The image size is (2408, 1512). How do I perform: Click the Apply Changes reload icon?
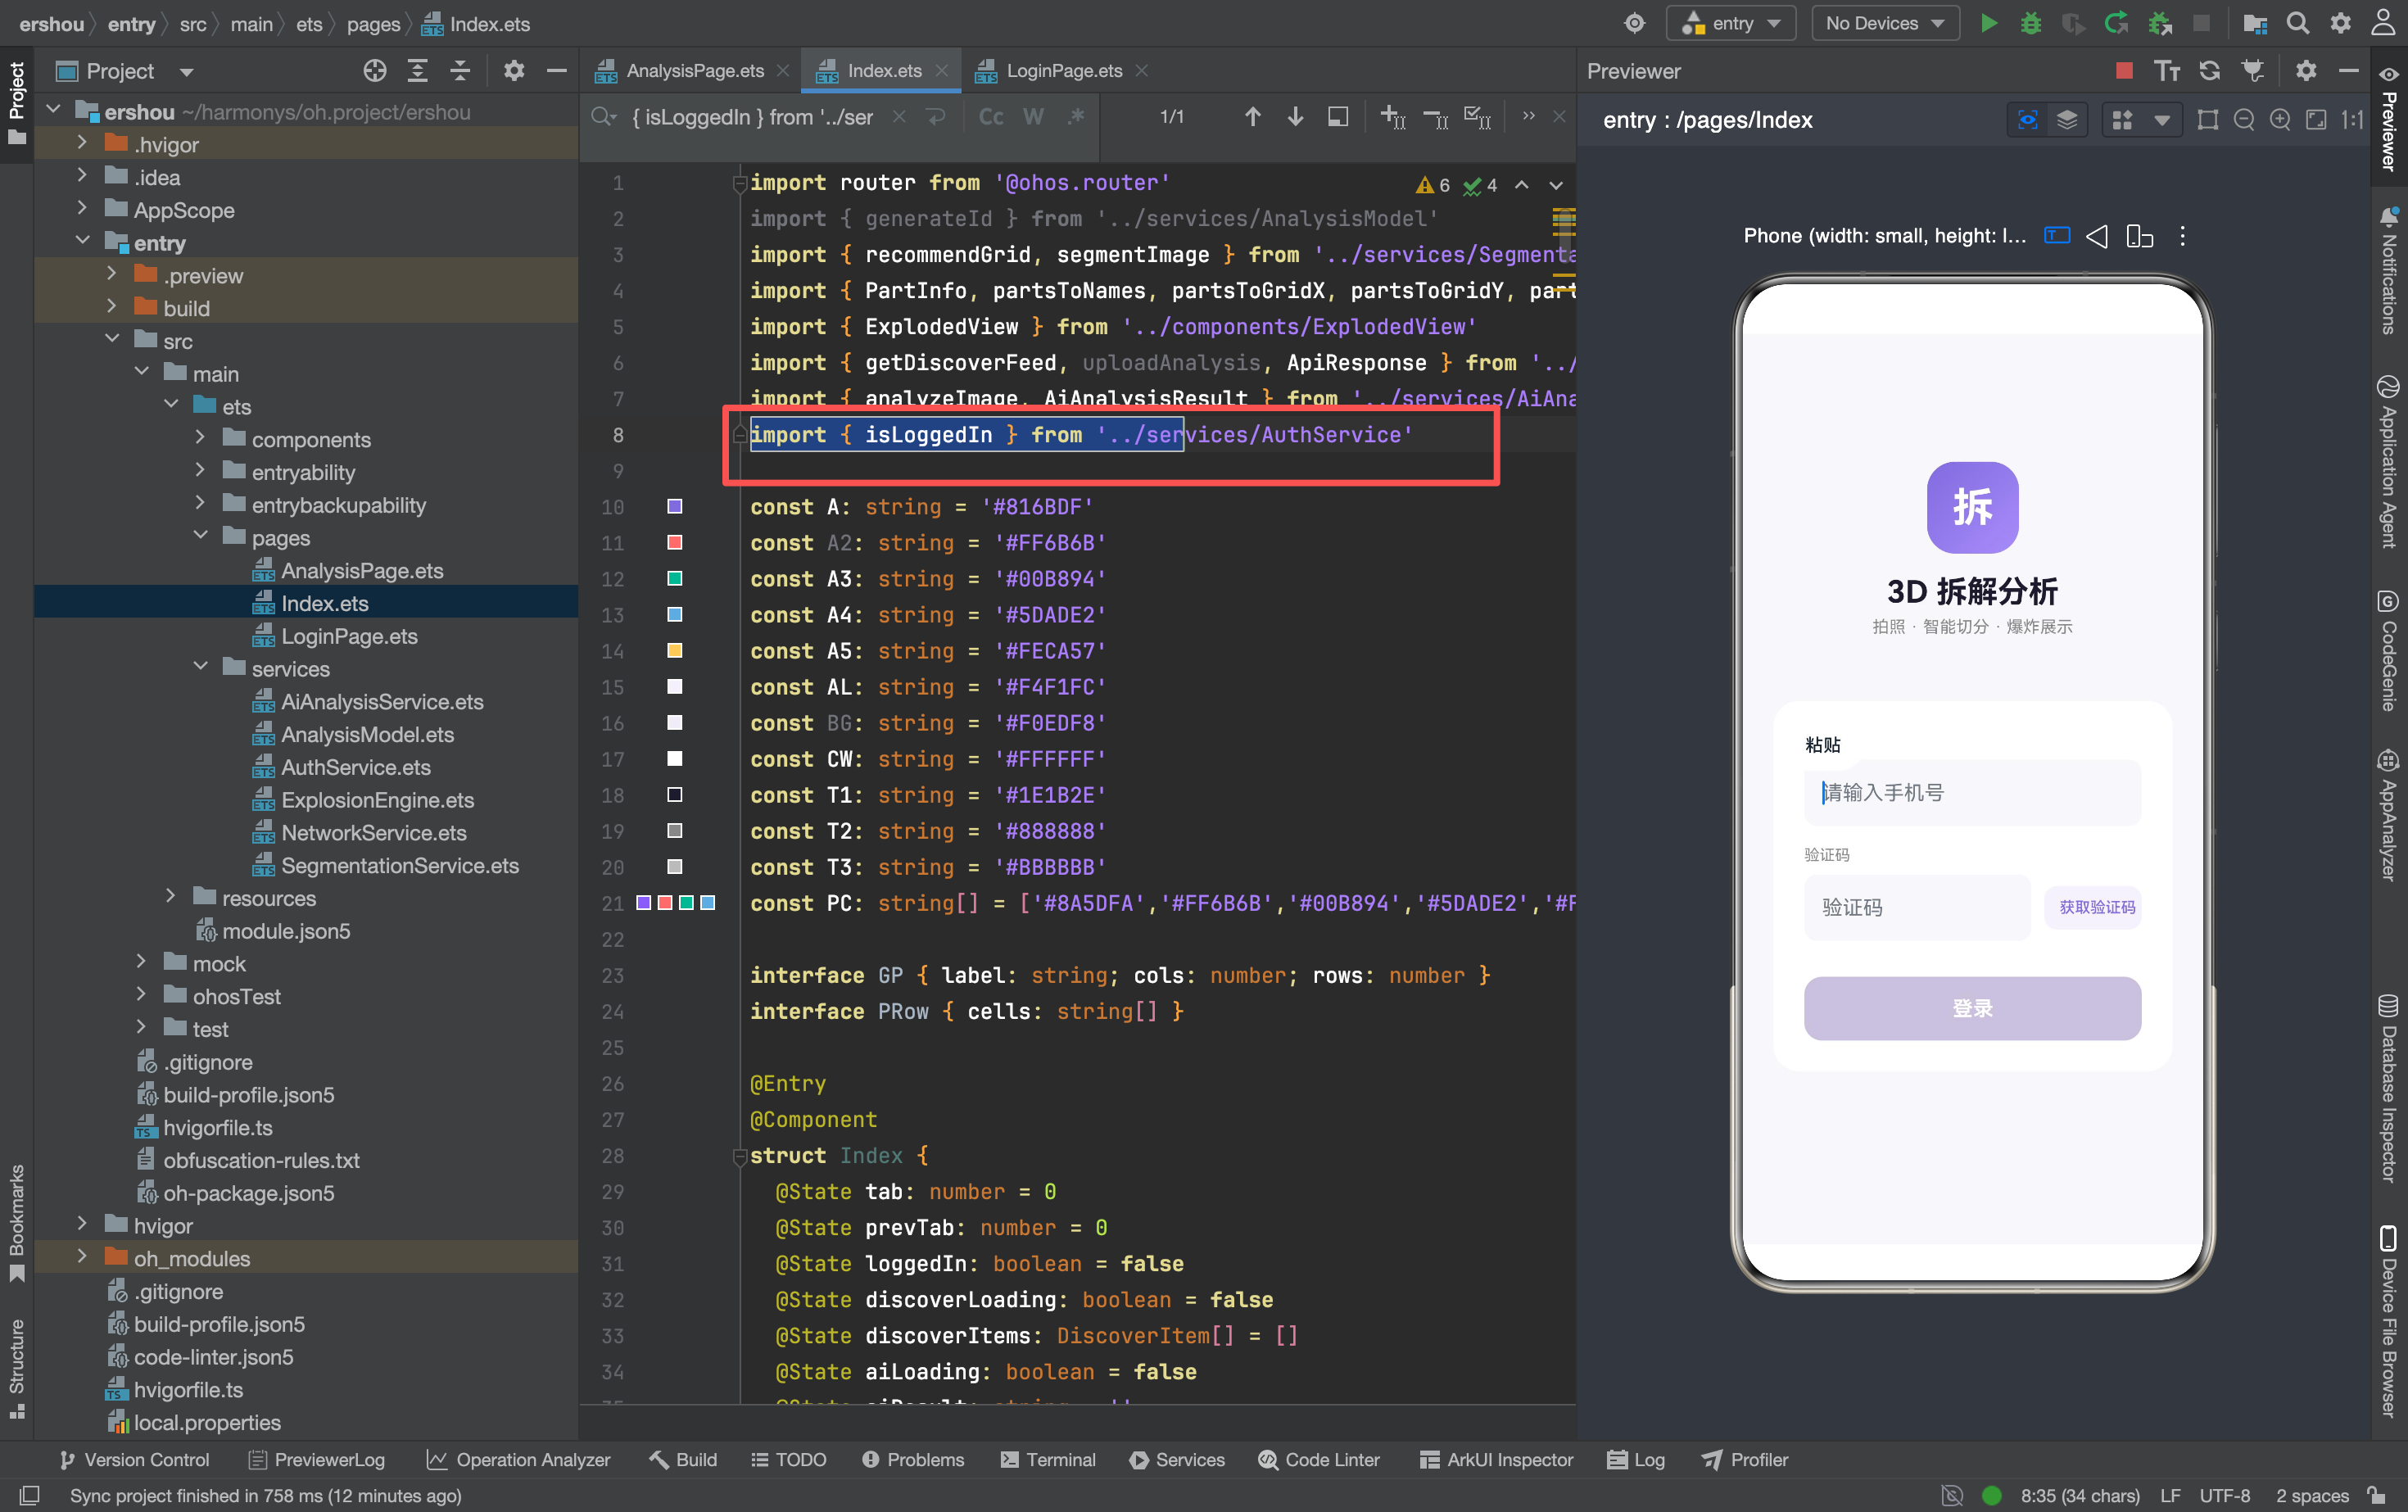click(2116, 23)
